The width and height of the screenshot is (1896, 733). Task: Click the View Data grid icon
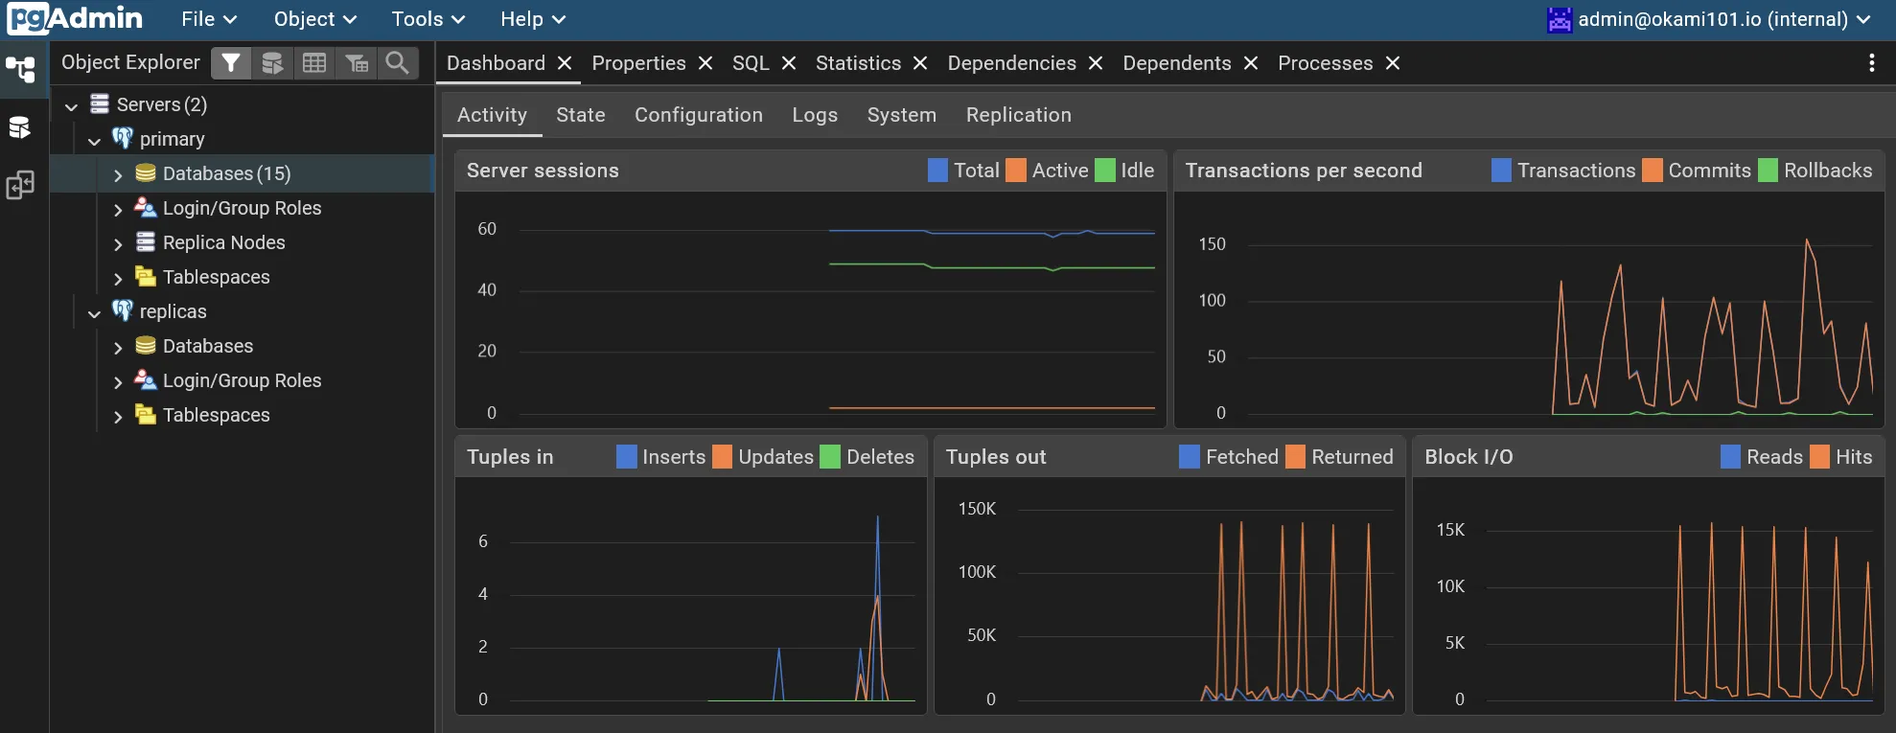point(314,63)
